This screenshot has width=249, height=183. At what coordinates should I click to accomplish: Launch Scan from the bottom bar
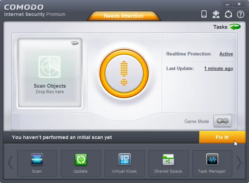pos(37,163)
